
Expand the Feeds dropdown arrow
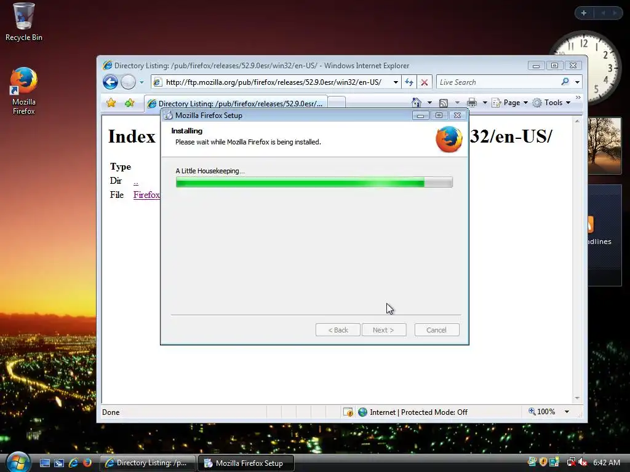click(x=457, y=103)
